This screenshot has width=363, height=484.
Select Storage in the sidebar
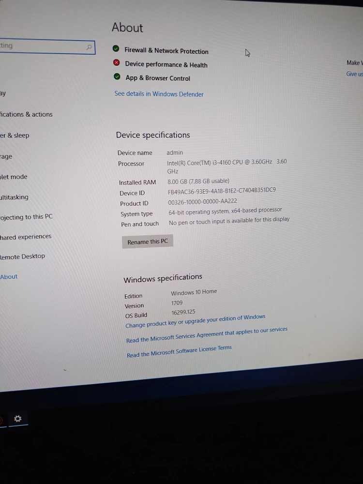point(6,156)
